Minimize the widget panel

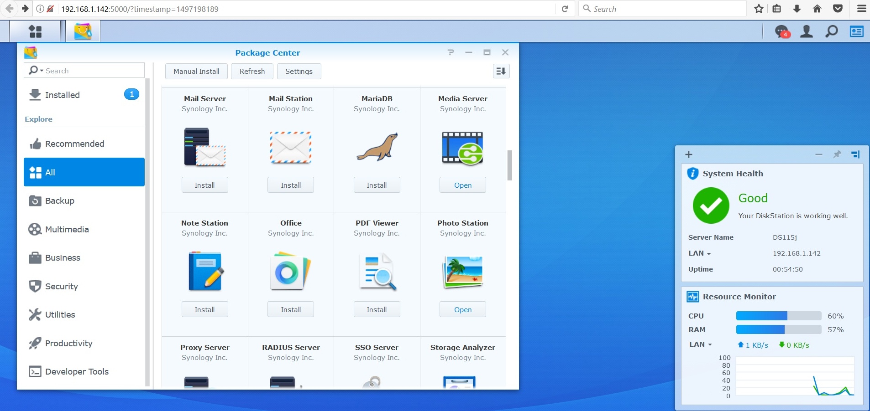click(819, 154)
